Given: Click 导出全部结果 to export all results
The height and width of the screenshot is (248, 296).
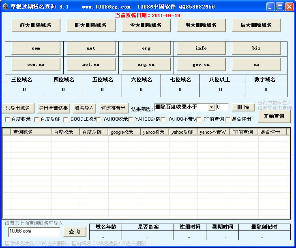Looking at the screenshot, I should pyautogui.click(x=53, y=108).
